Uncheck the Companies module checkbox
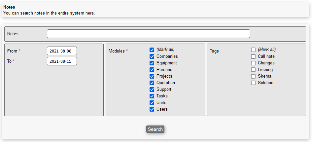Screen dimensions: 312x142 (152, 56)
